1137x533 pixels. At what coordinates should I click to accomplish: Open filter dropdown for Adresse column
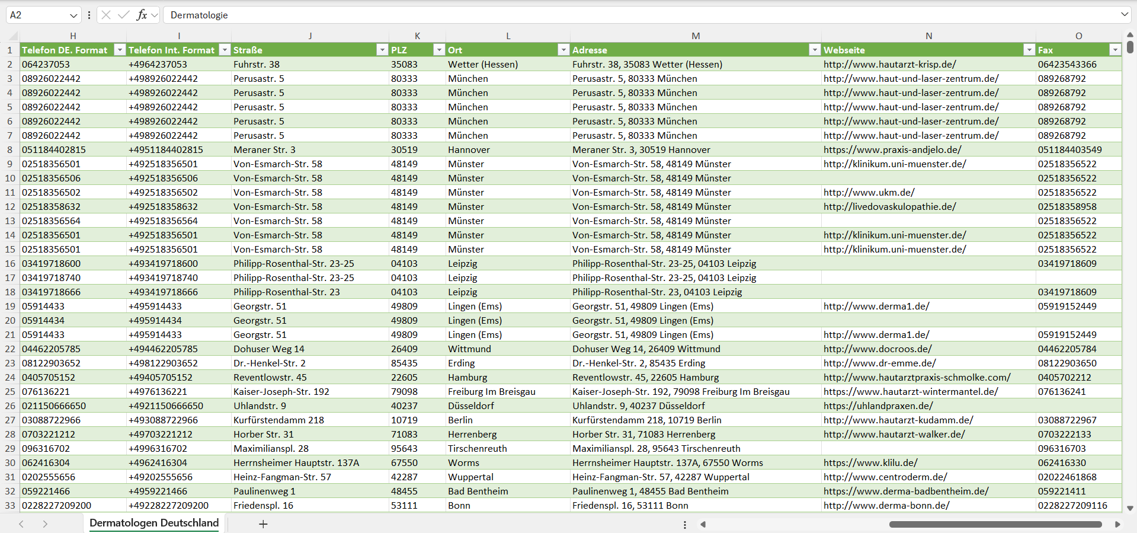pos(815,50)
